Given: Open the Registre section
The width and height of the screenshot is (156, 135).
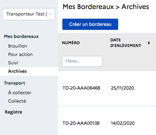Looking at the screenshot, I should click(x=13, y=112).
